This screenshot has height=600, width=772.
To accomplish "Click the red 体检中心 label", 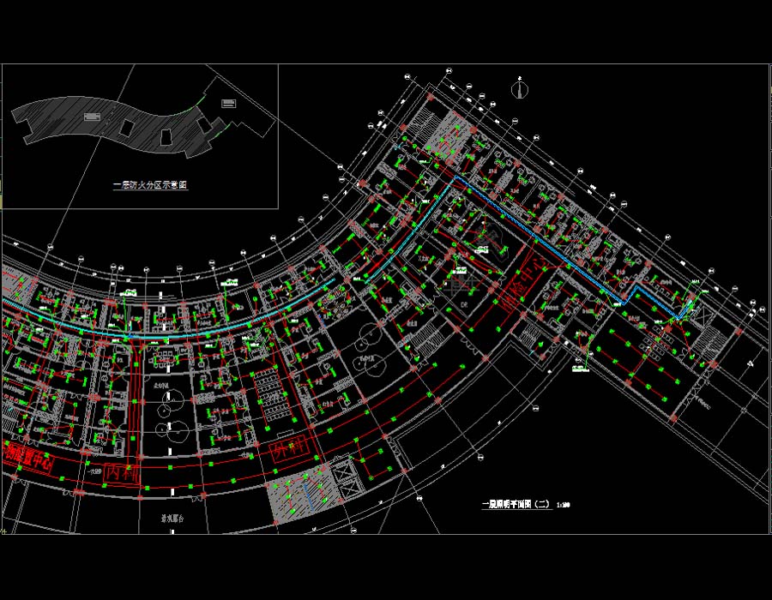I will (x=525, y=283).
